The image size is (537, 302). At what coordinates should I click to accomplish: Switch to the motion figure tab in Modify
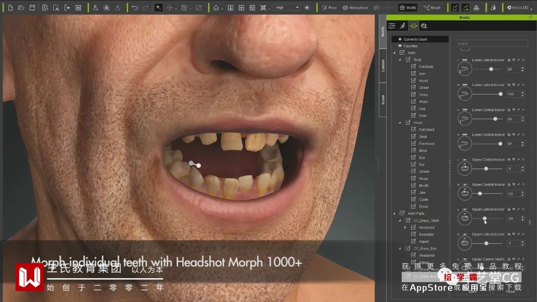(x=403, y=26)
